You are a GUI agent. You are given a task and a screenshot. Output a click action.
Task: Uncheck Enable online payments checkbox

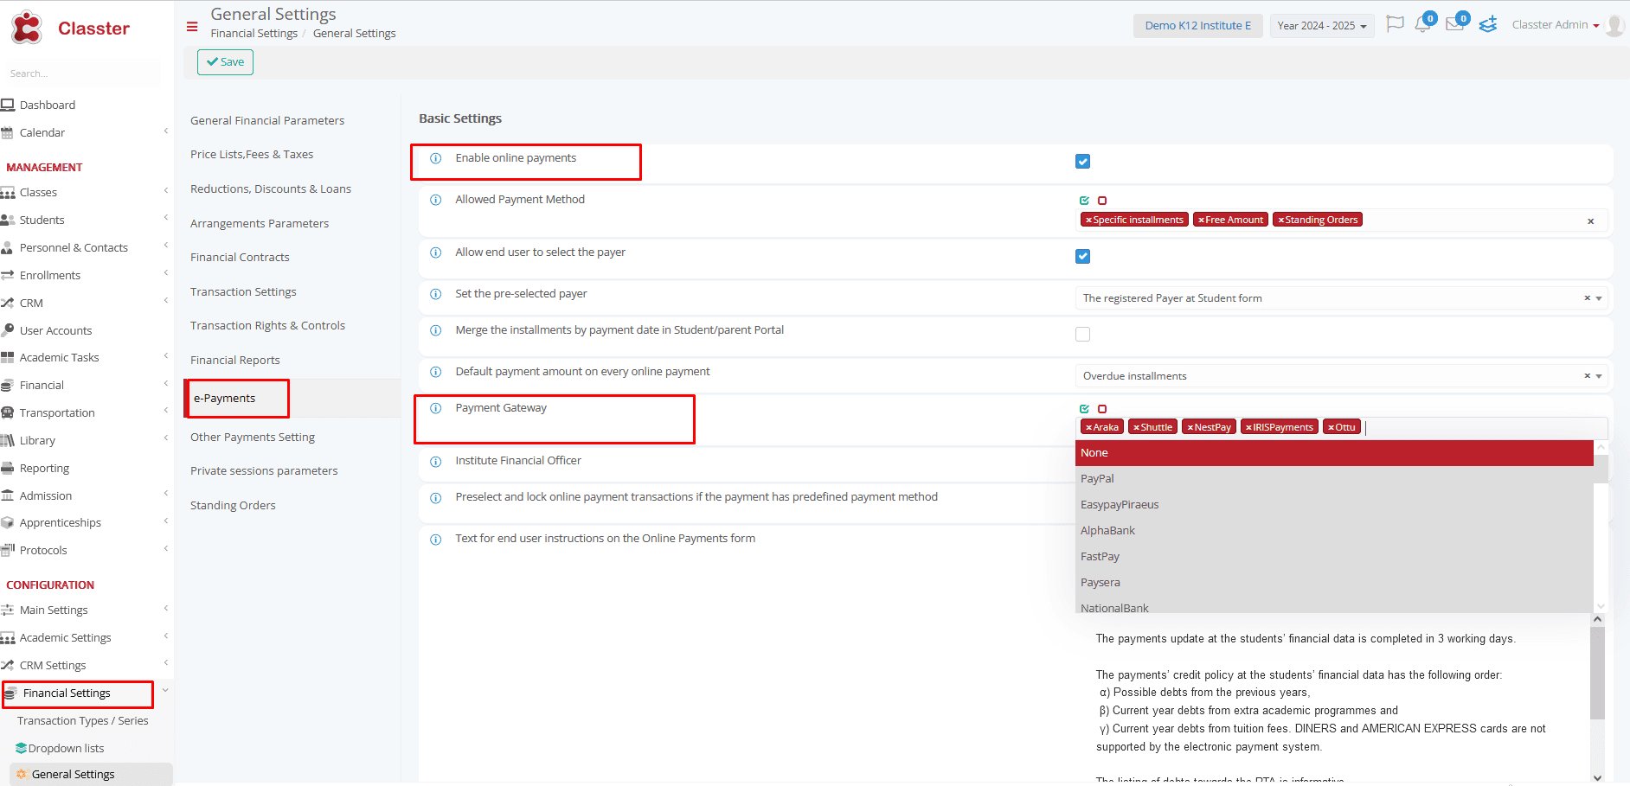pyautogui.click(x=1082, y=162)
